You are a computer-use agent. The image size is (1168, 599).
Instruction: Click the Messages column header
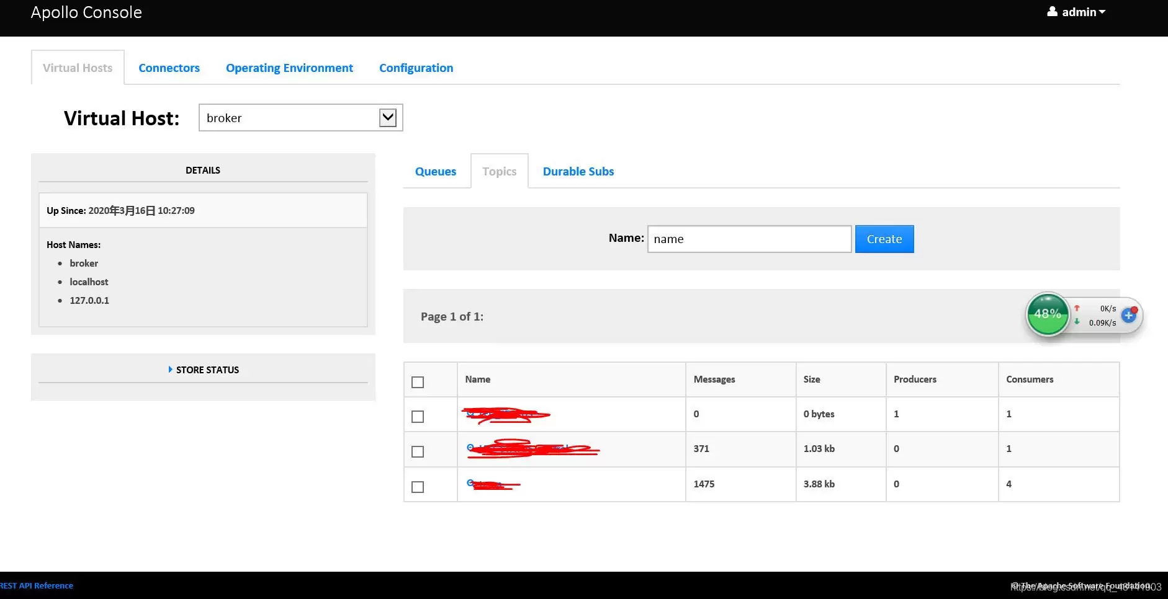tap(714, 379)
